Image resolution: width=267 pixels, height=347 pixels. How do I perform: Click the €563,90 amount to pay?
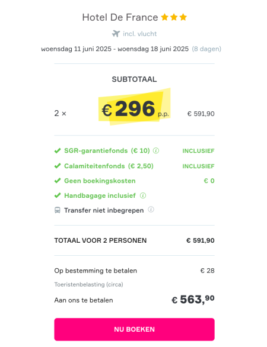pyautogui.click(x=193, y=300)
